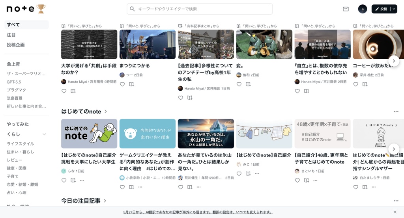Open more options on みこ's post
Image resolution: width=404 pixels, height=218 pixels.
(x=257, y=174)
